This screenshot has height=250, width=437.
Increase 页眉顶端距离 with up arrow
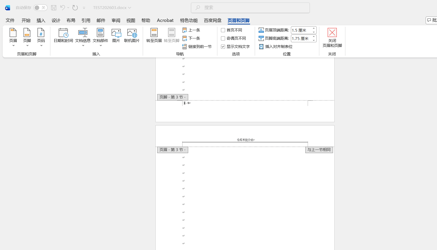click(314, 28)
